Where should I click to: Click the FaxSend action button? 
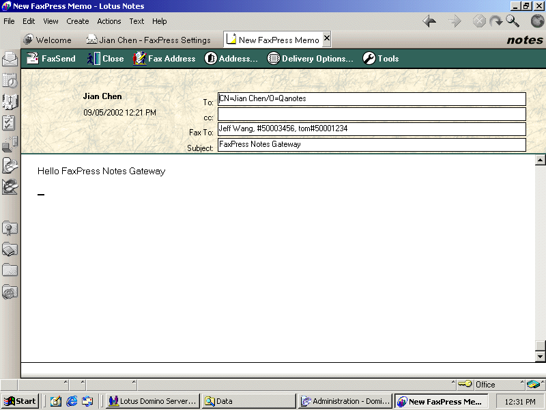[51, 59]
